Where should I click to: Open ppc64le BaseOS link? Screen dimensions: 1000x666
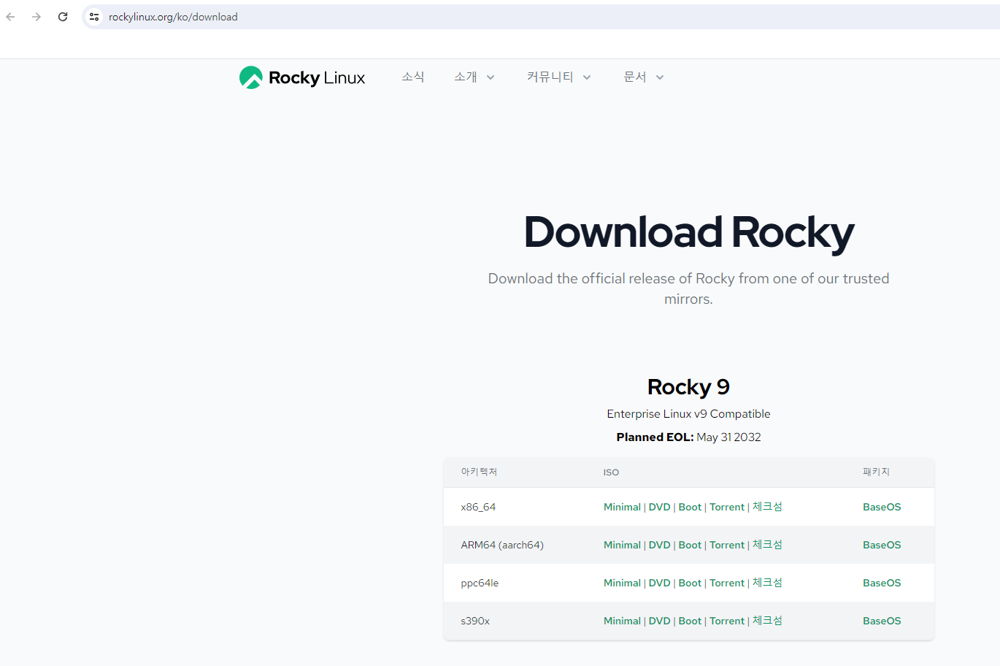882,583
